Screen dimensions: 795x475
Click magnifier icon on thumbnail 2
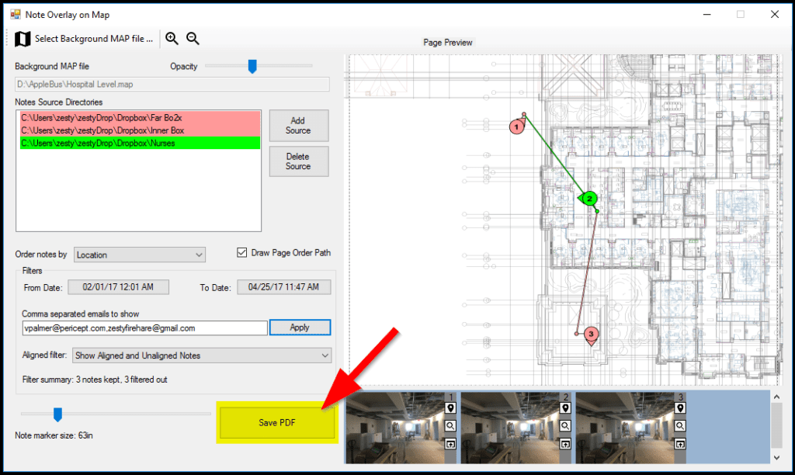point(564,426)
